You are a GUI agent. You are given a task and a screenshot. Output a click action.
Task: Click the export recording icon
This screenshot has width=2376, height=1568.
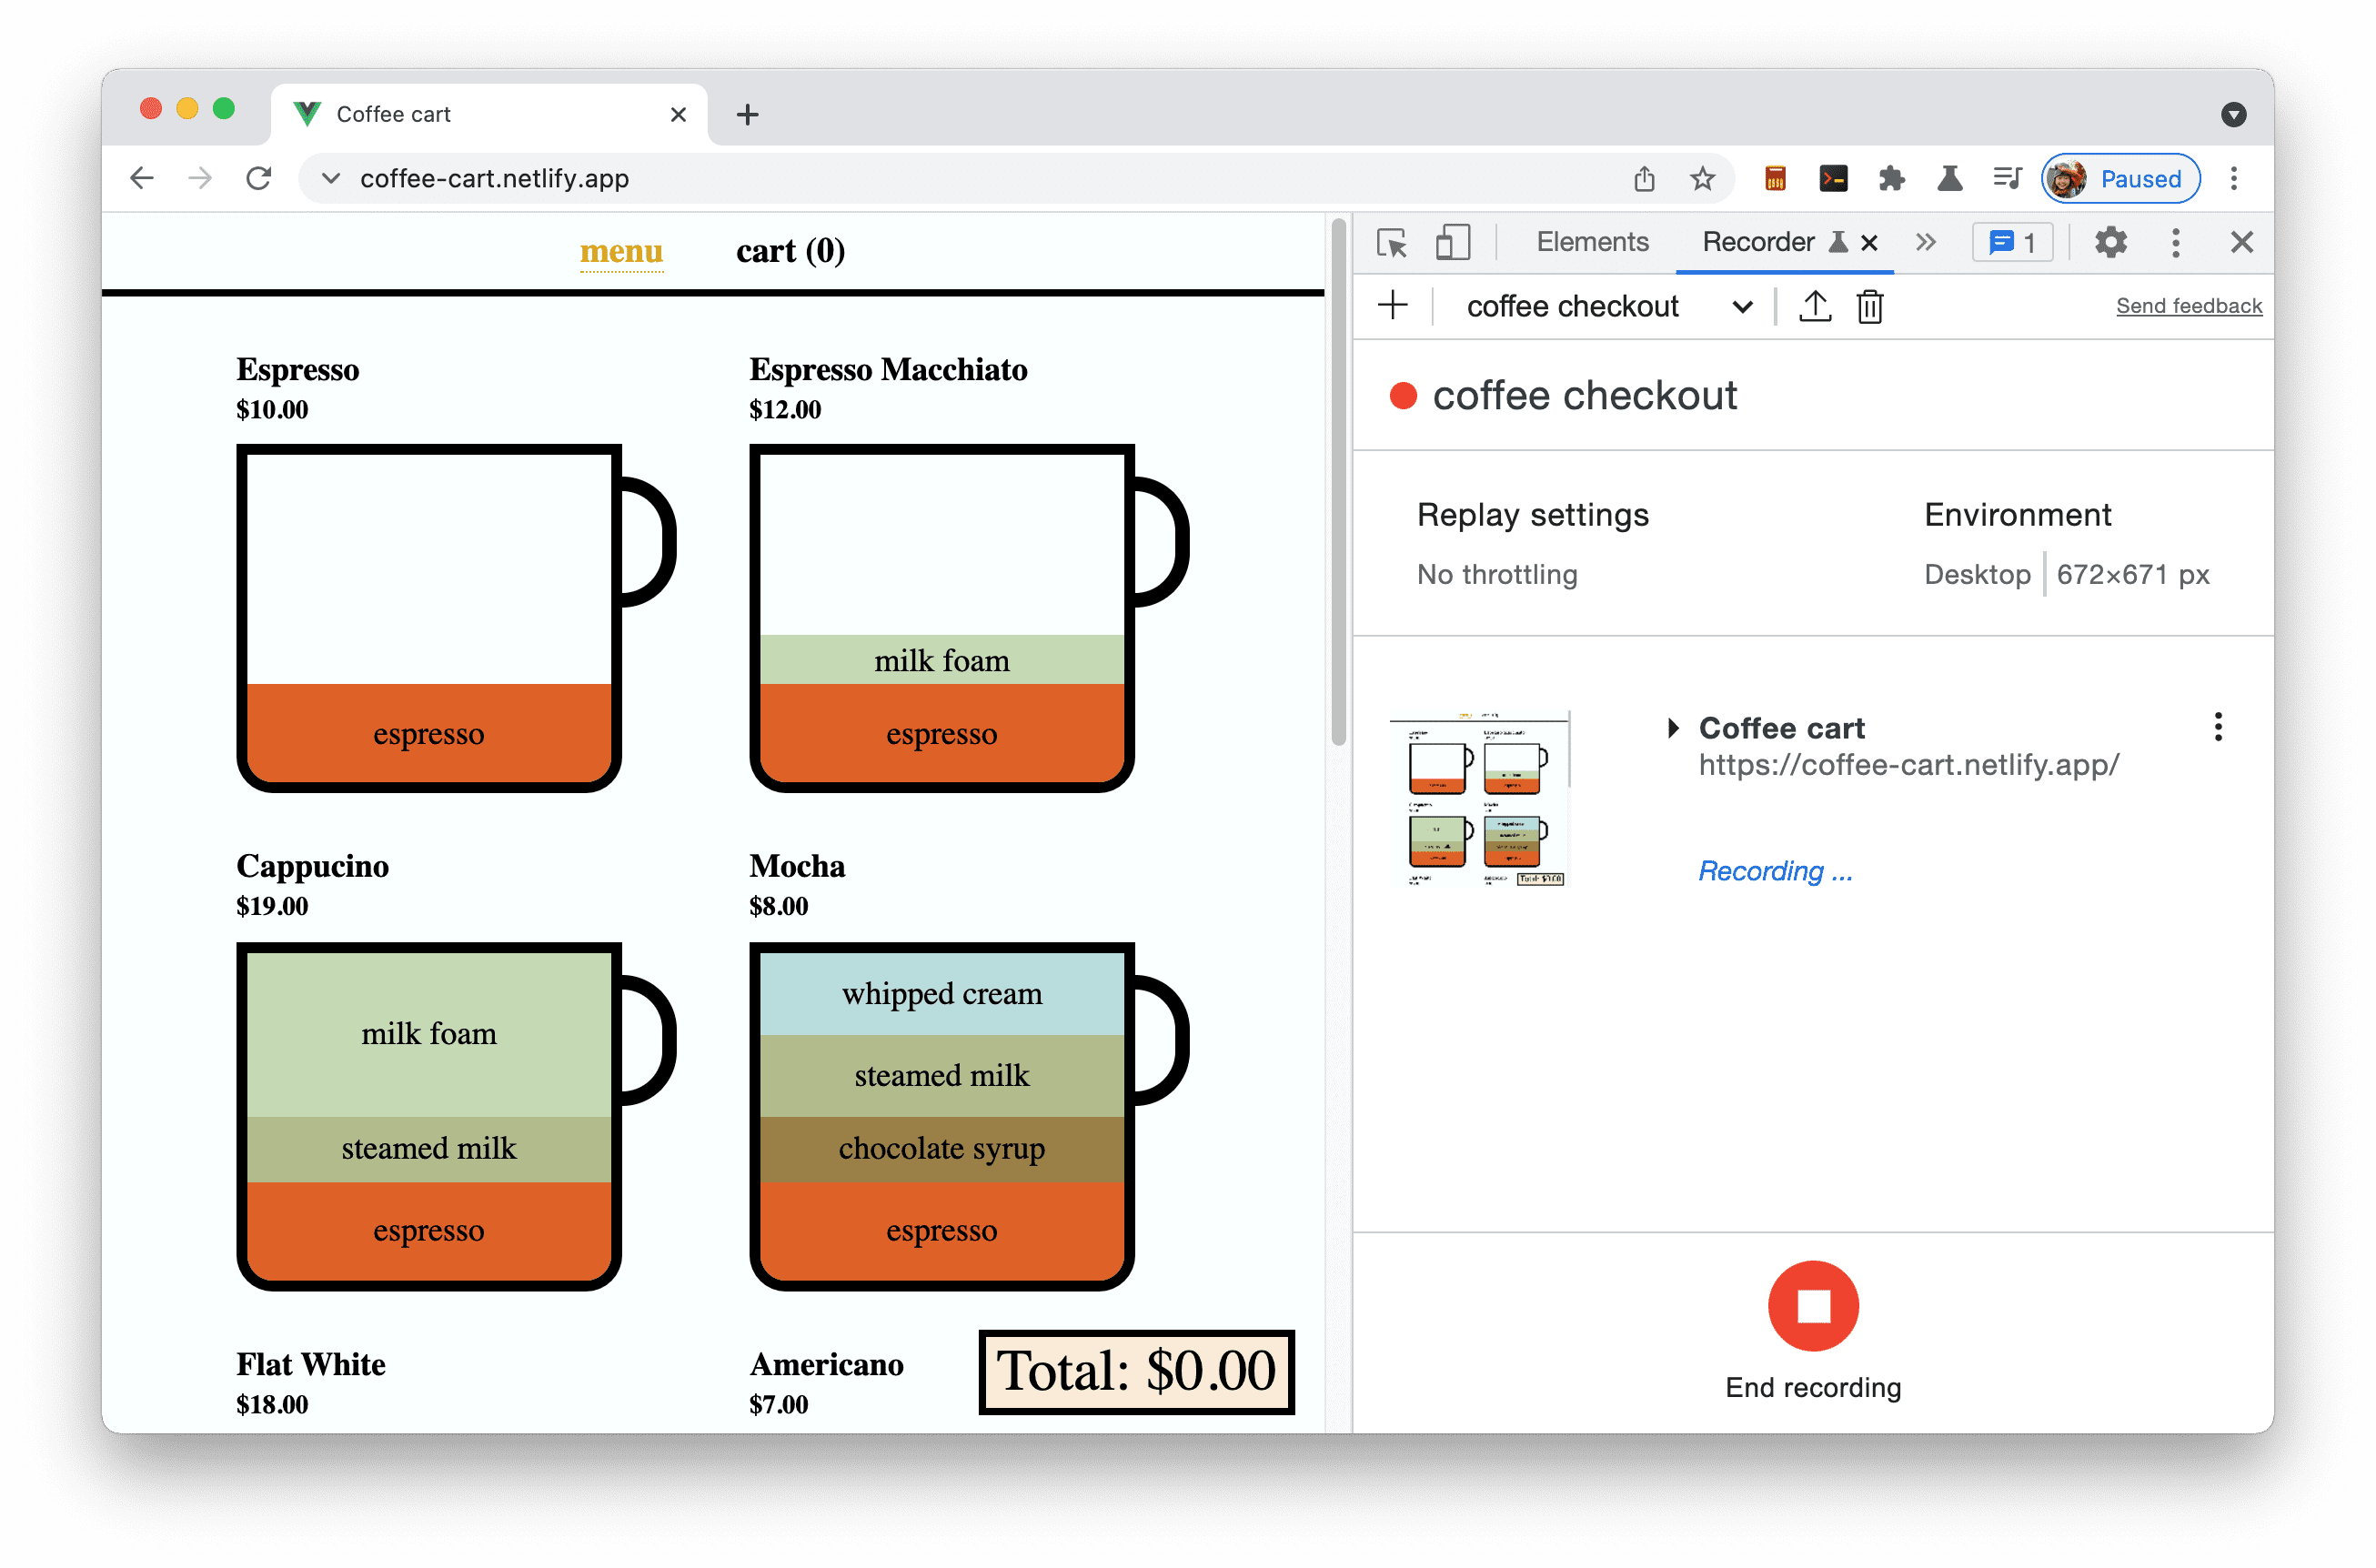(x=1815, y=307)
